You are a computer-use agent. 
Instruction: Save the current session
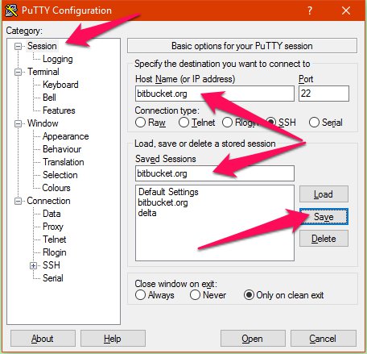coord(324,217)
